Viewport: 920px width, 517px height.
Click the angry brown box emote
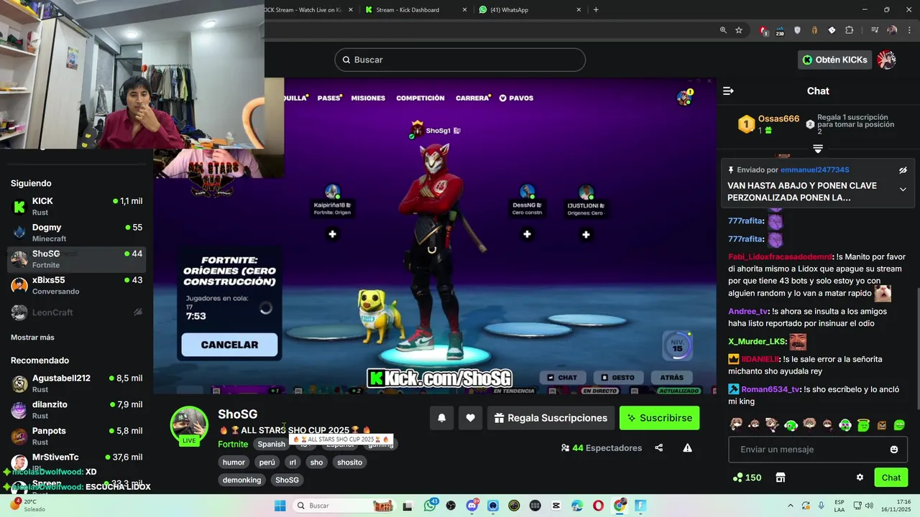pos(882,425)
